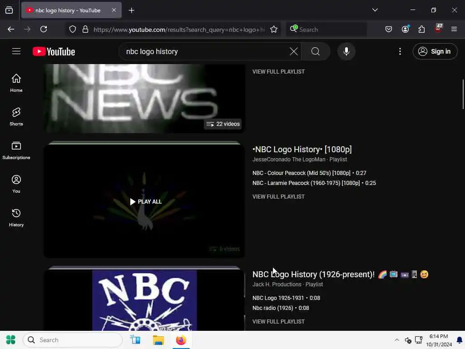The height and width of the screenshot is (349, 465).
Task: Click the 22 videos badge
Action: (x=223, y=124)
